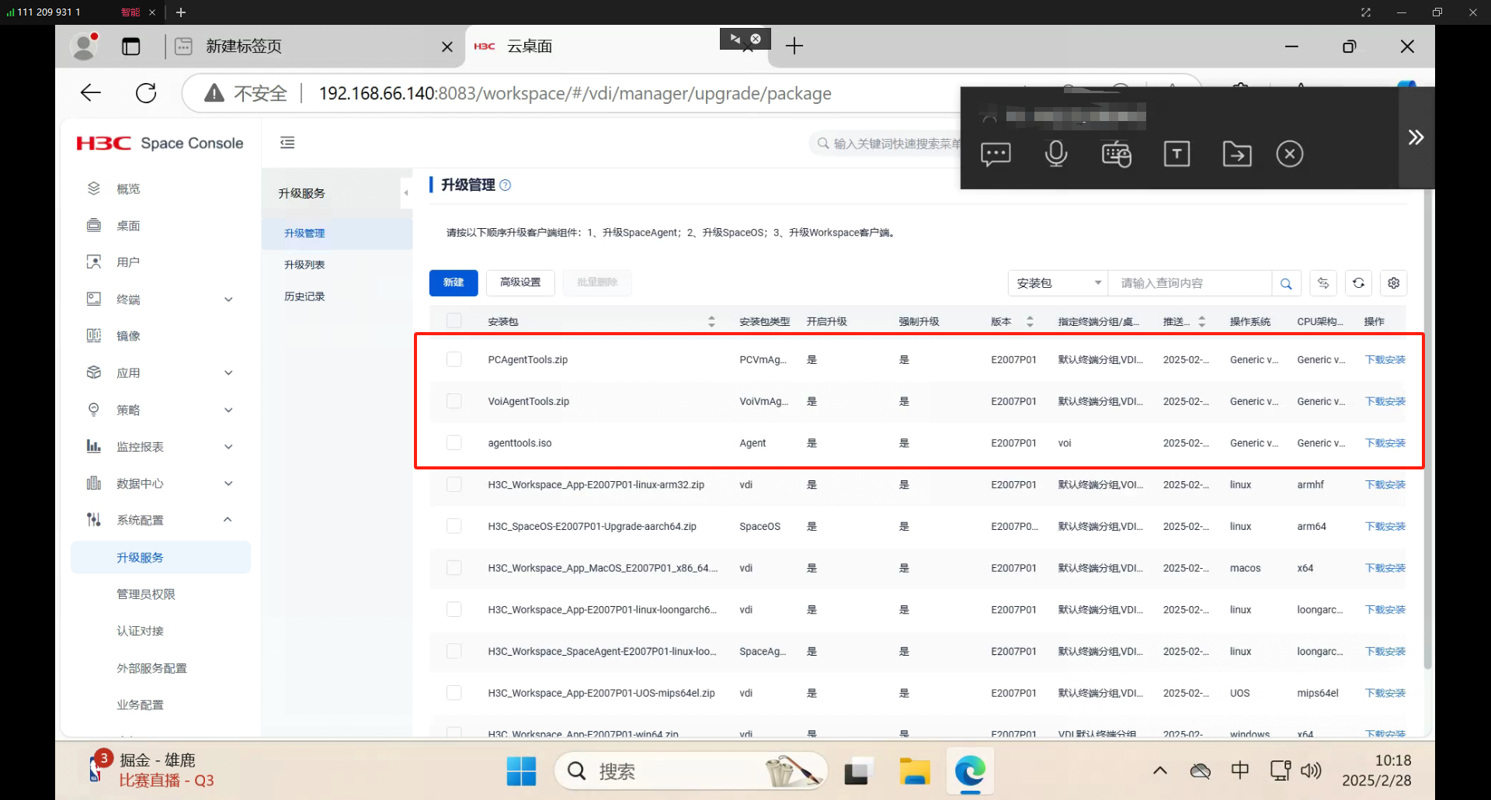Open the chat bubble icon in floating toolbar

996,154
